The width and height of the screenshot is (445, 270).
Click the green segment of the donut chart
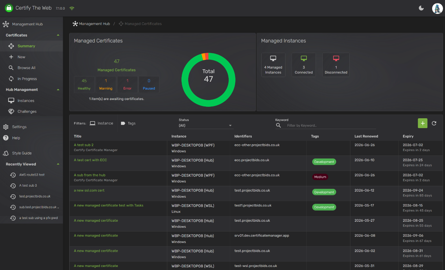(x=208, y=103)
